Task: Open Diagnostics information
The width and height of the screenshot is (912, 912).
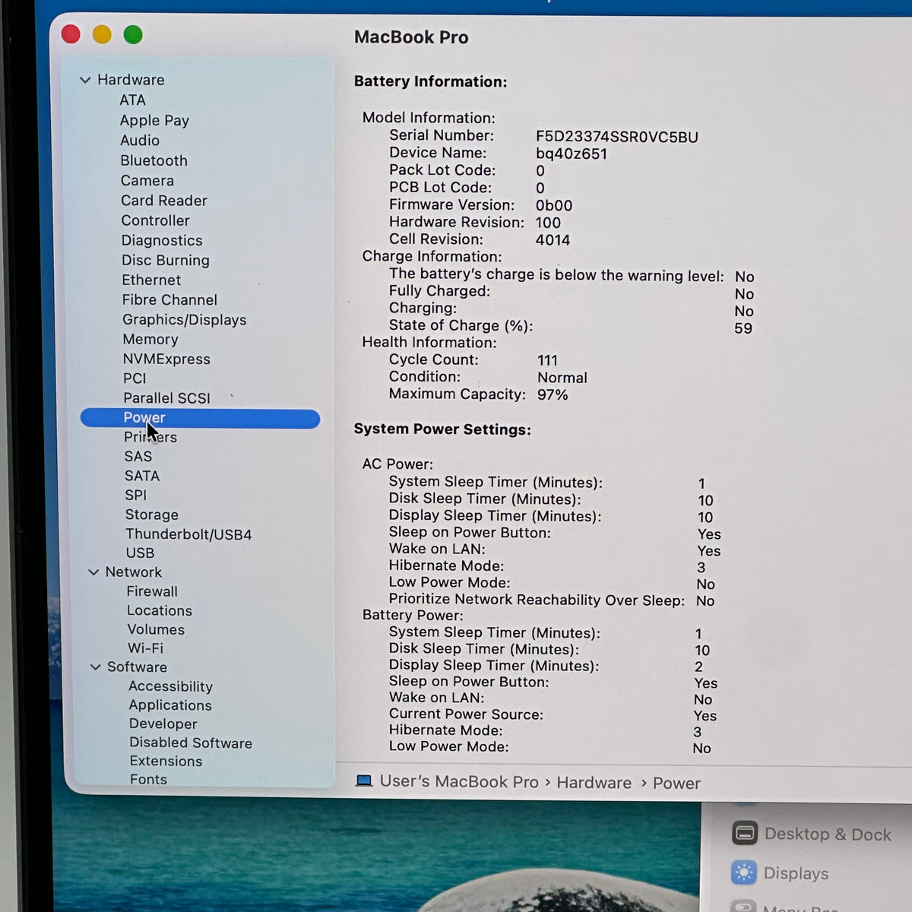Action: (x=162, y=240)
